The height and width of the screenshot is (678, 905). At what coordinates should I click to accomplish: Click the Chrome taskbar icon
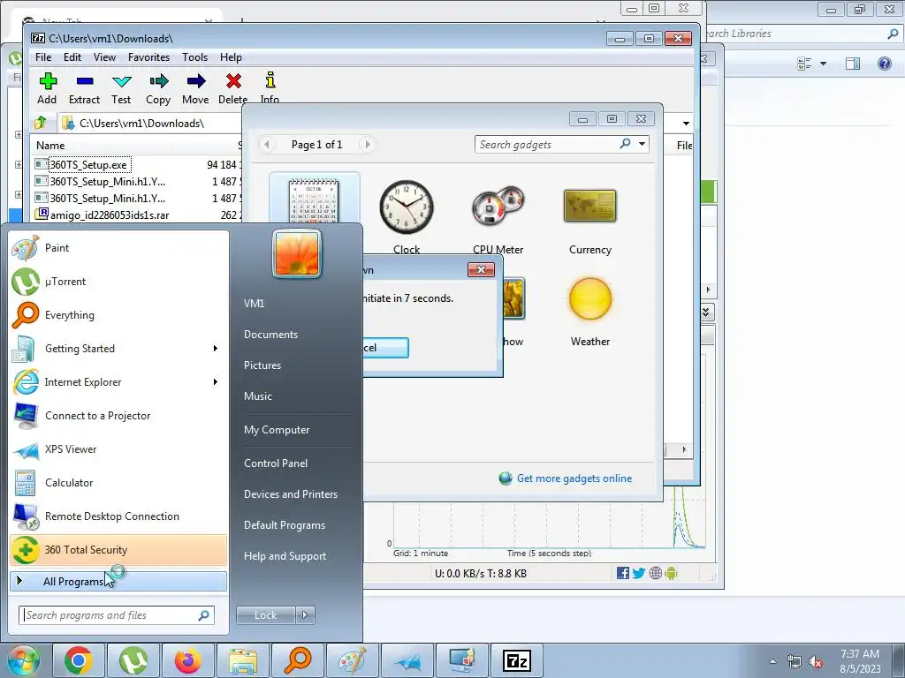[79, 660]
